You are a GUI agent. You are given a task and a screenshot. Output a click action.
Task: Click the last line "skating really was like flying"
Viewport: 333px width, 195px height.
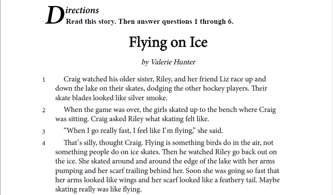(98, 189)
